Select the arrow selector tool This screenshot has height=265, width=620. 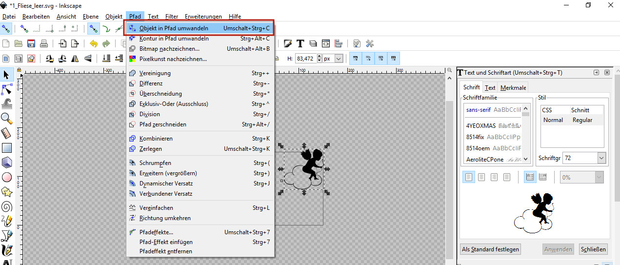pos(7,75)
